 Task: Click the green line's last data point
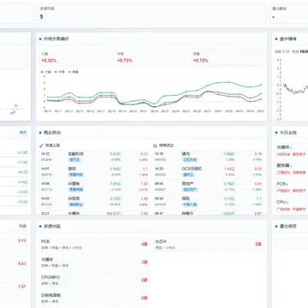pyautogui.click(x=261, y=85)
